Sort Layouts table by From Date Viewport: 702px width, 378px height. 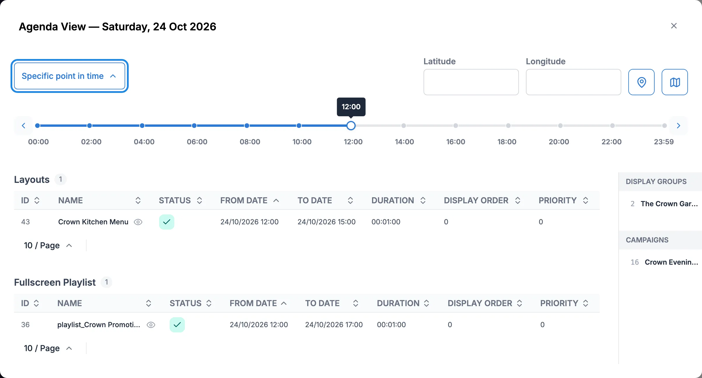click(x=276, y=200)
